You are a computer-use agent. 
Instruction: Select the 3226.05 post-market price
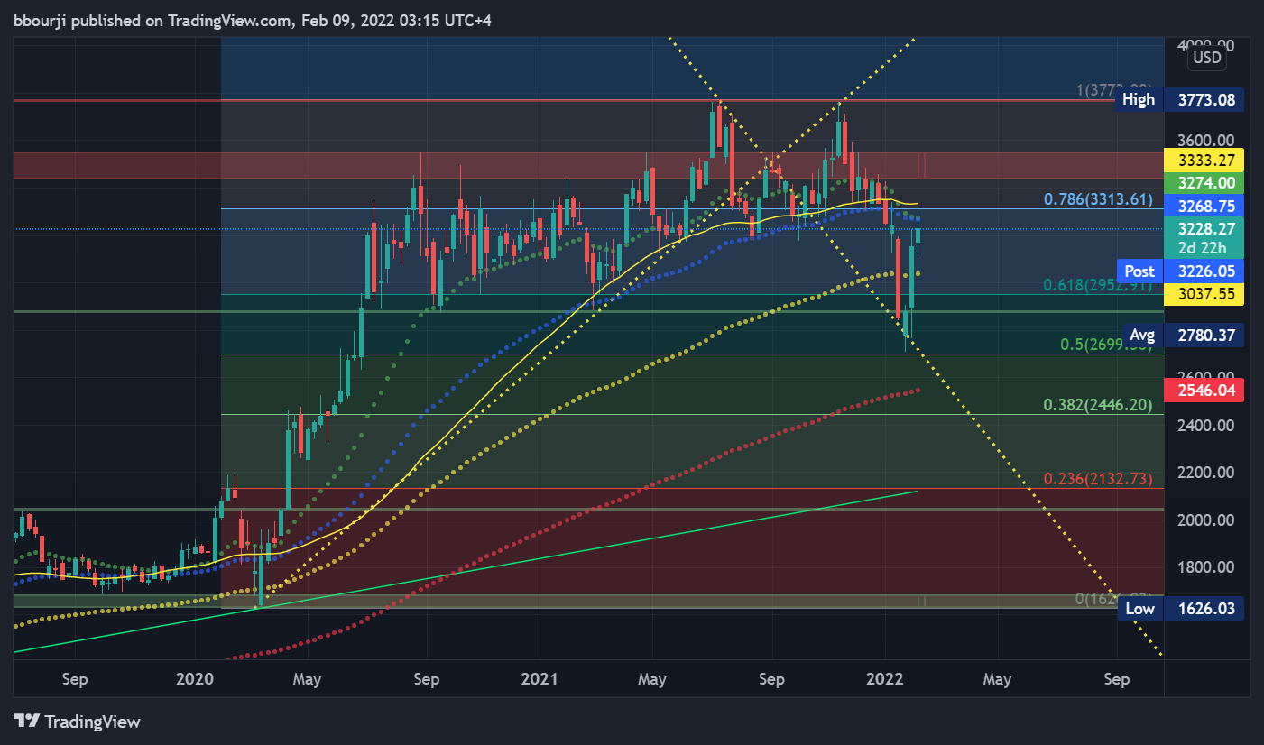pyautogui.click(x=1204, y=271)
